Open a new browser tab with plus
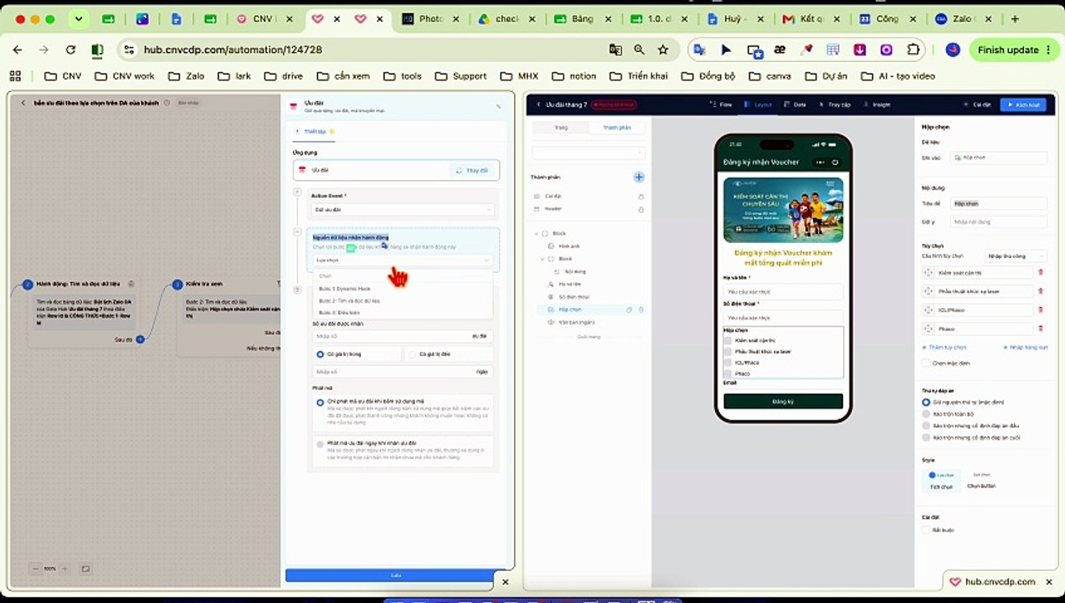Viewport: 1065px width, 603px height. pos(1015,18)
